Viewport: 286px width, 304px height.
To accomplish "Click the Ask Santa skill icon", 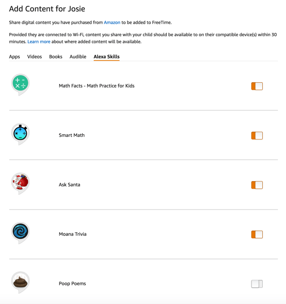I will click(21, 183).
